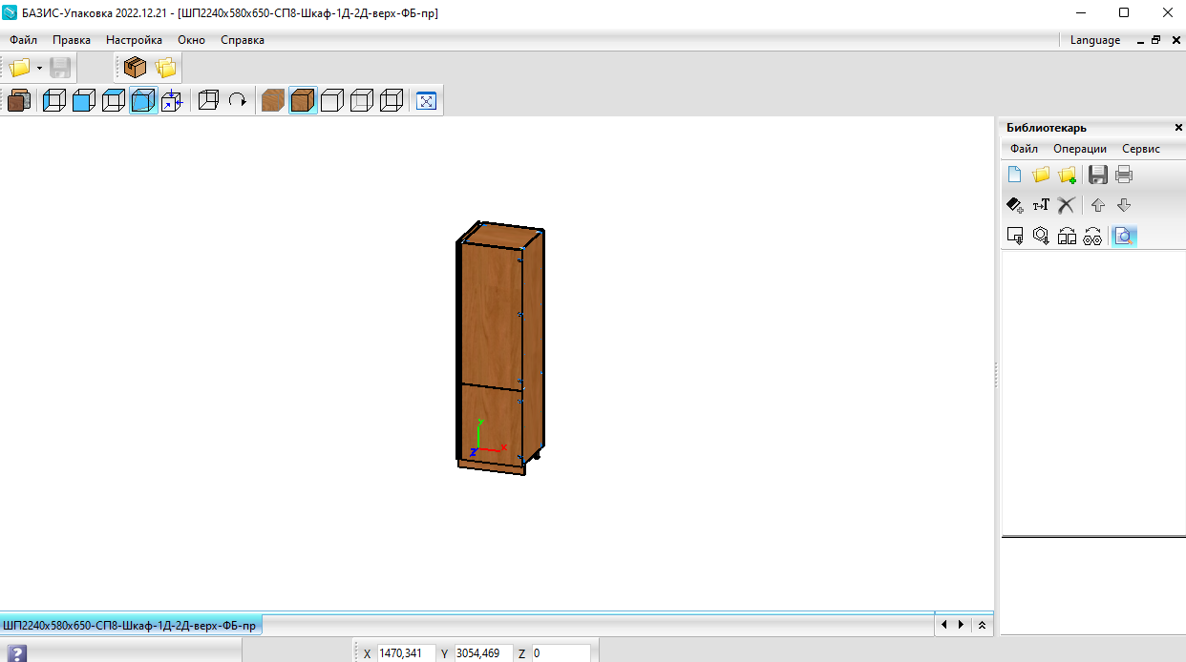
Task: Click the zoom-to-fit view icon
Action: click(427, 100)
